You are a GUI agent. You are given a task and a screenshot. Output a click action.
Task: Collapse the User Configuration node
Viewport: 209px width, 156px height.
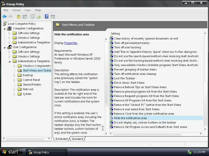click(x=4, y=48)
